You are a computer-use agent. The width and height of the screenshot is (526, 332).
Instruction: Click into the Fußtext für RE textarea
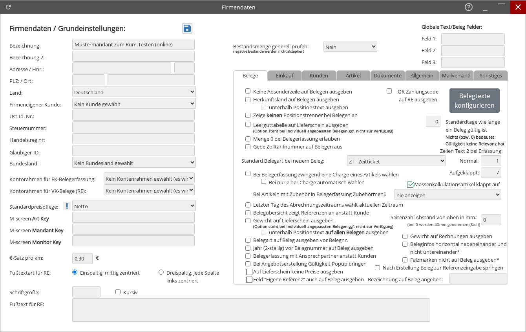(251, 310)
